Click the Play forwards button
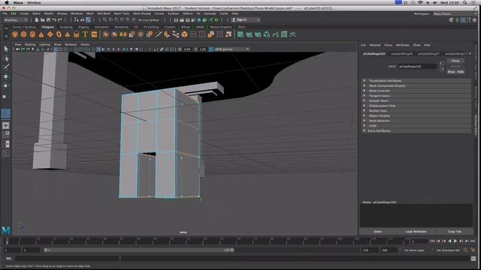Viewport: 481px width, 270px height. pos(455,241)
